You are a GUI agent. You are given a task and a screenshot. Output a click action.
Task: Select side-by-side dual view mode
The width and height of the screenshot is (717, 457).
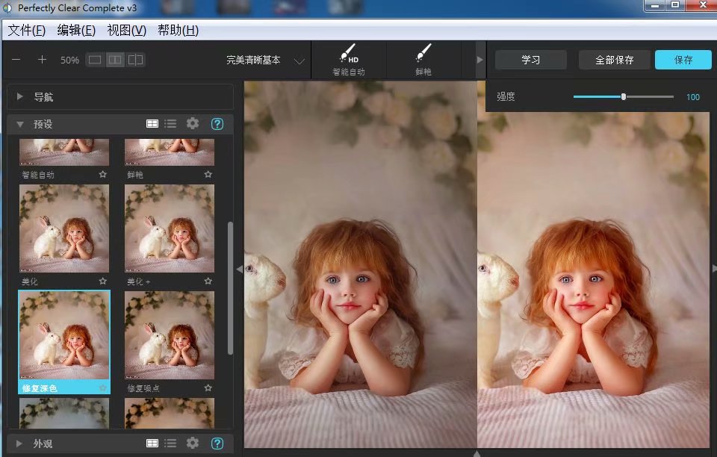[x=115, y=60]
